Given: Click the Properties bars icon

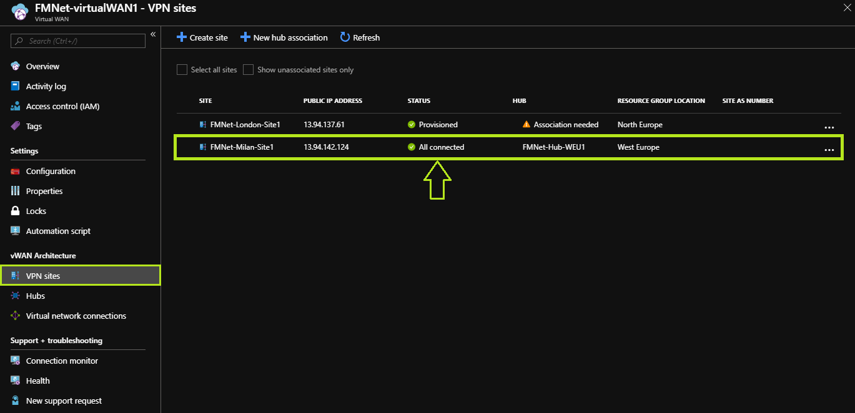Looking at the screenshot, I should [x=16, y=191].
